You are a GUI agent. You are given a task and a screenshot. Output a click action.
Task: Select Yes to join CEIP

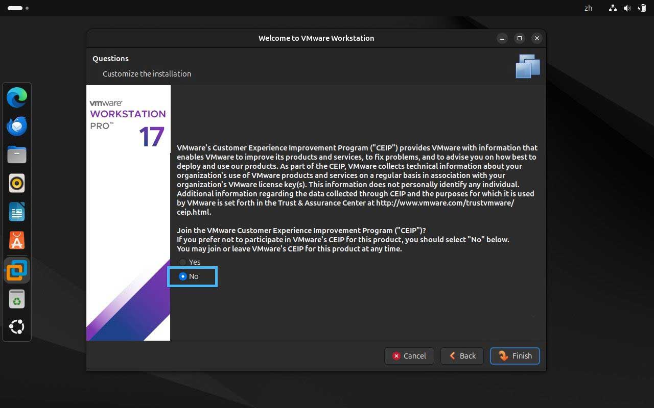(190, 262)
